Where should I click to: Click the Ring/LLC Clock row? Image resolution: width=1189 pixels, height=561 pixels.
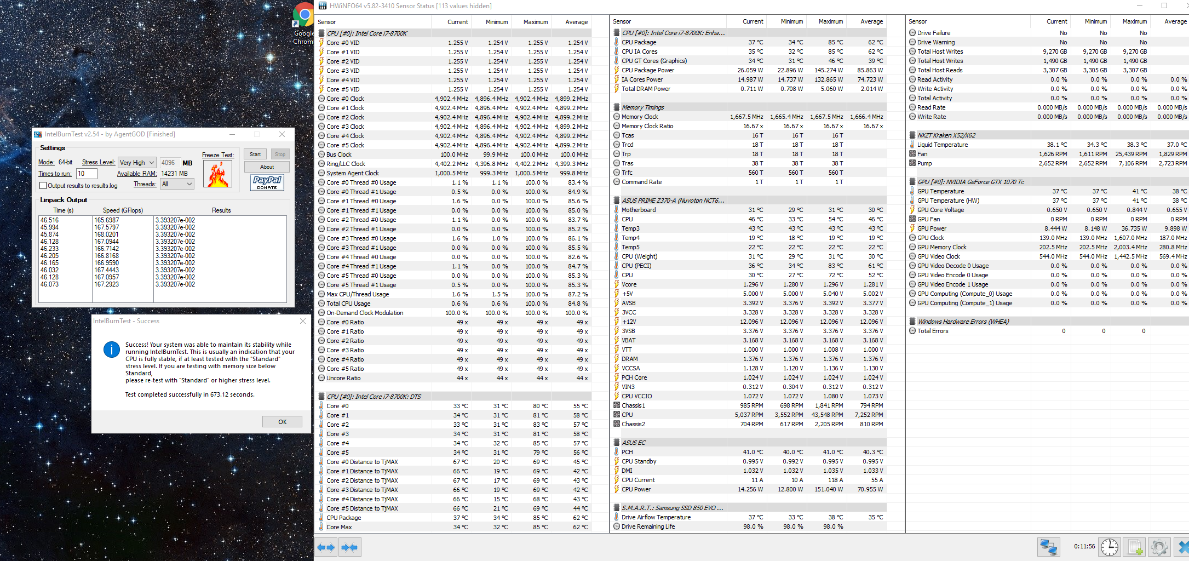453,164
